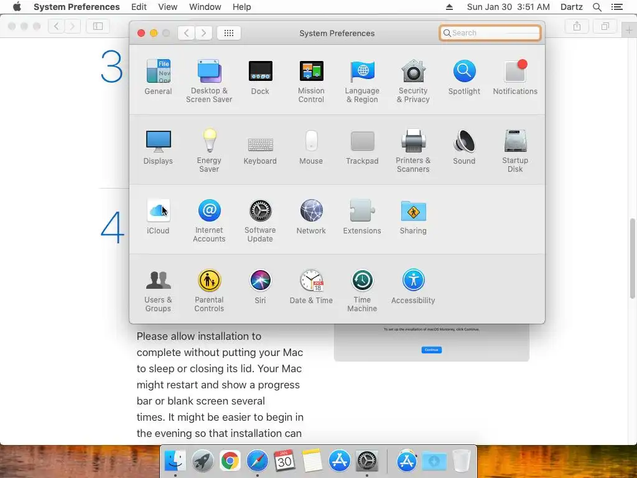Open the View menu
The height and width of the screenshot is (478, 637).
(x=168, y=7)
